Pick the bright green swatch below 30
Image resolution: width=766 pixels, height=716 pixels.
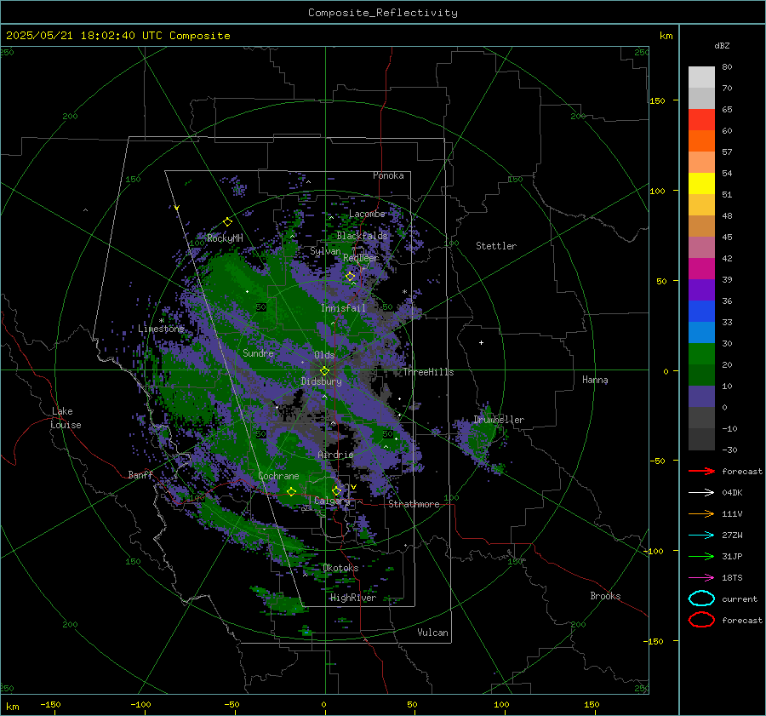(701, 354)
